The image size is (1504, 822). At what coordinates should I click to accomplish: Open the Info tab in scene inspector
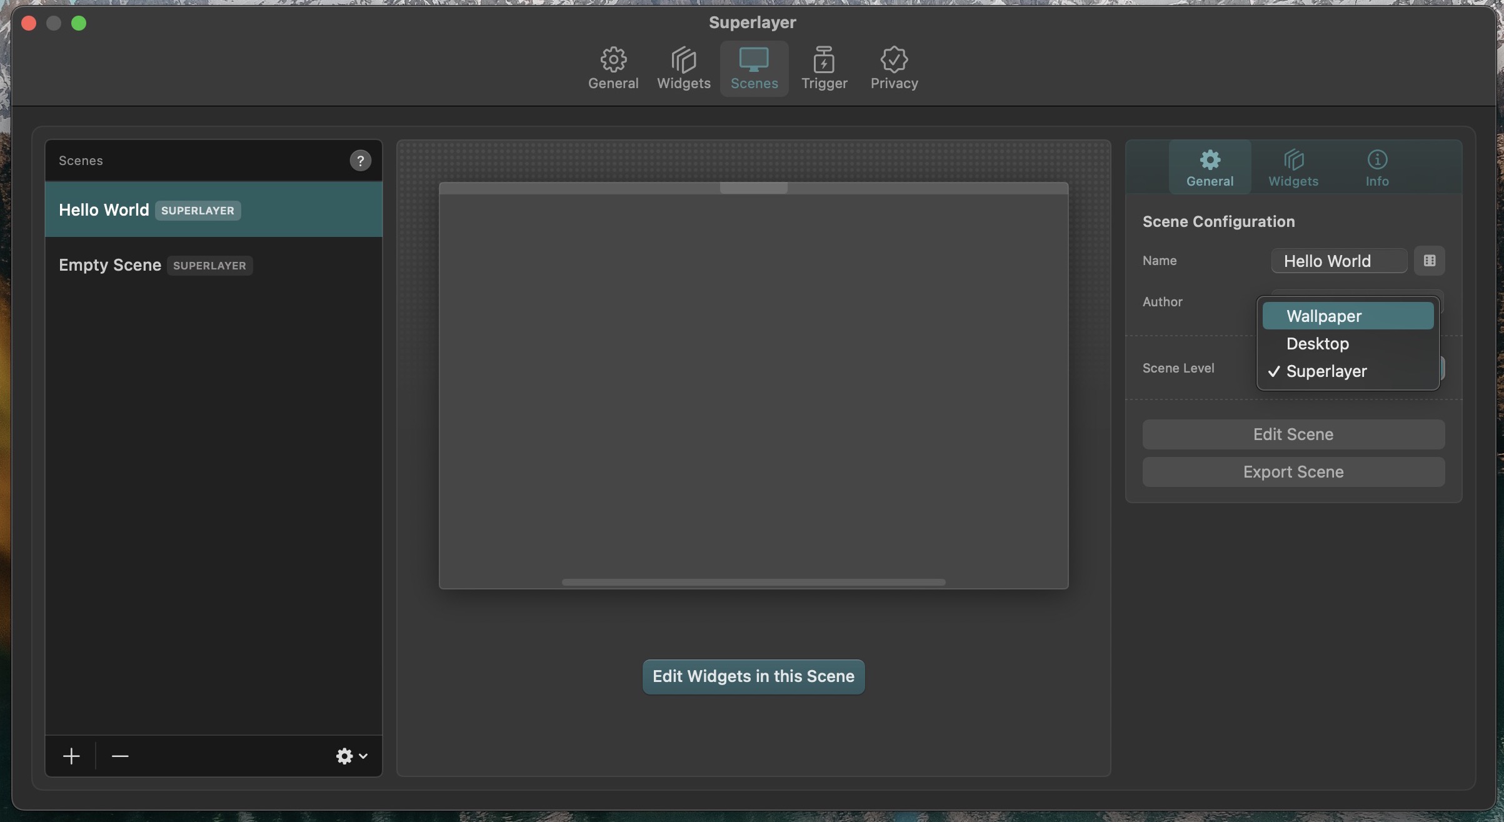click(1376, 168)
